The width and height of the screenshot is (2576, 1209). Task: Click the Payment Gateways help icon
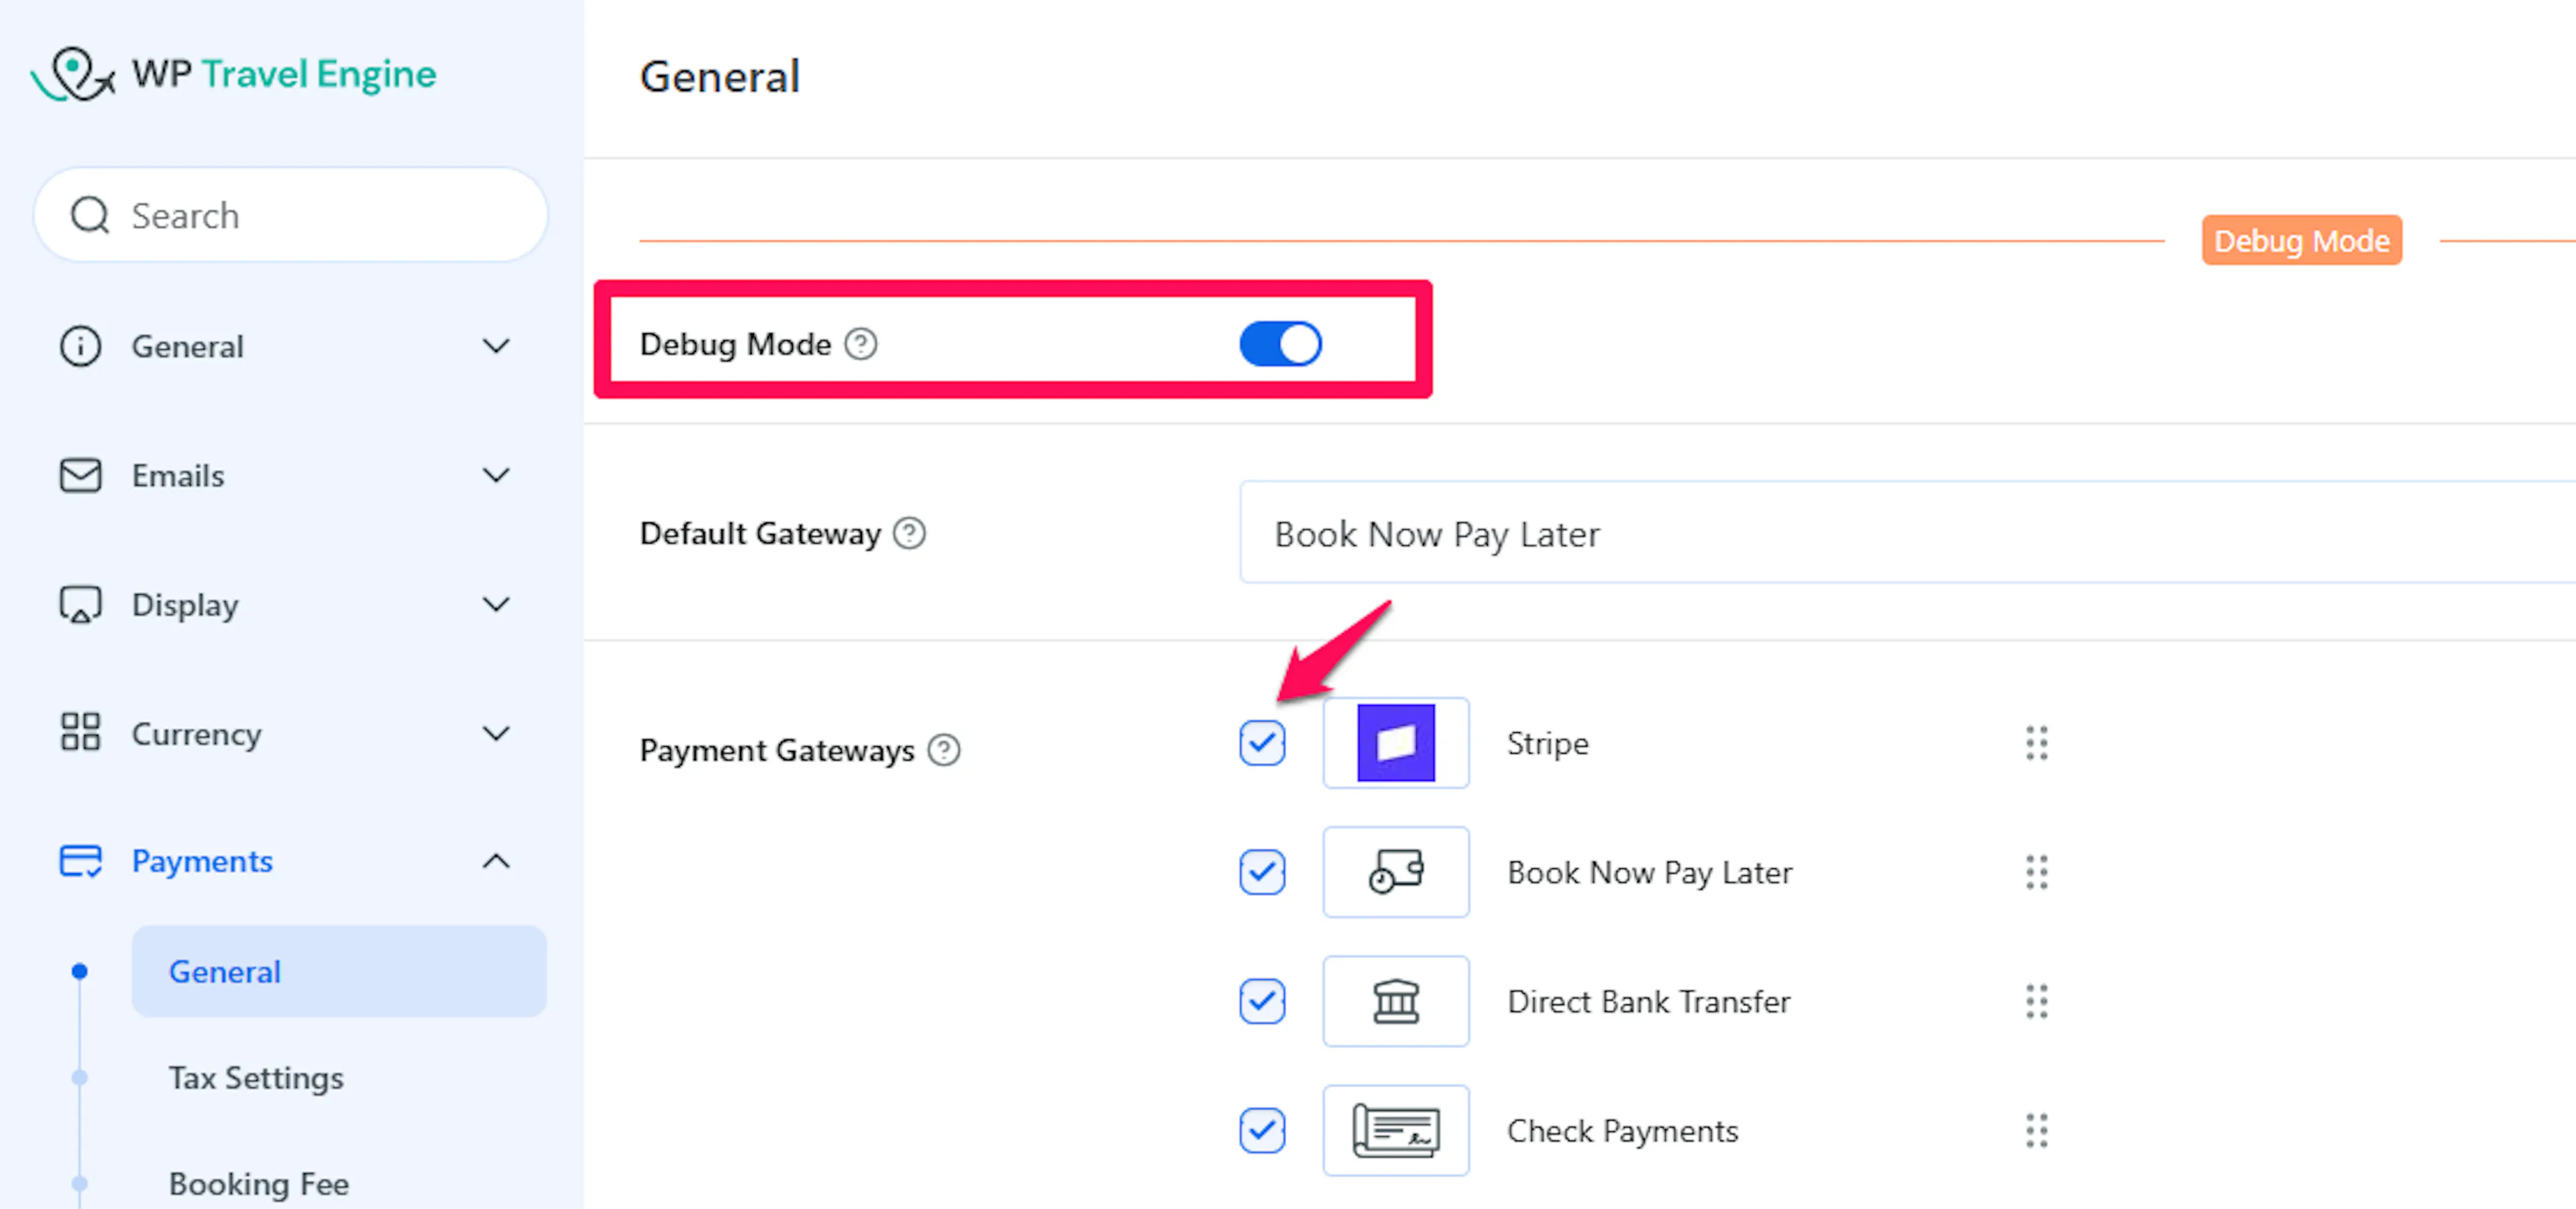tap(943, 750)
